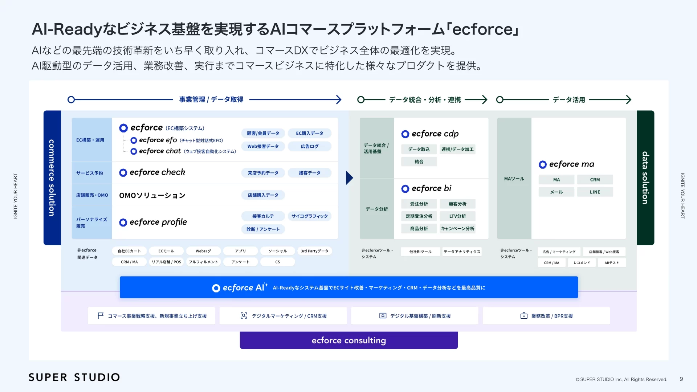Select the ecforce cdp logo icon

point(405,134)
